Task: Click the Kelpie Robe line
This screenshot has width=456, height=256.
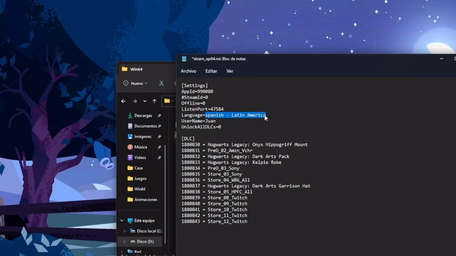Action: pyautogui.click(x=232, y=162)
